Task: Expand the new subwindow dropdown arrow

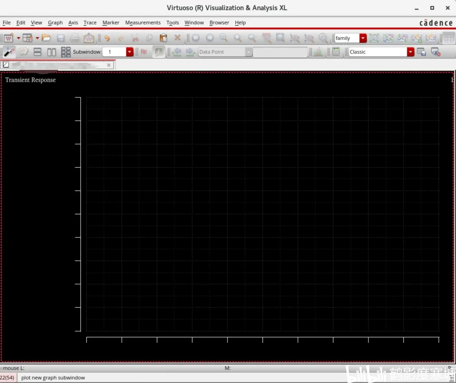Action: pyautogui.click(x=37, y=38)
